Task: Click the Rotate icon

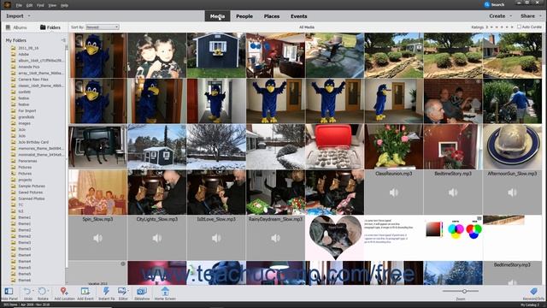Action: (42, 291)
